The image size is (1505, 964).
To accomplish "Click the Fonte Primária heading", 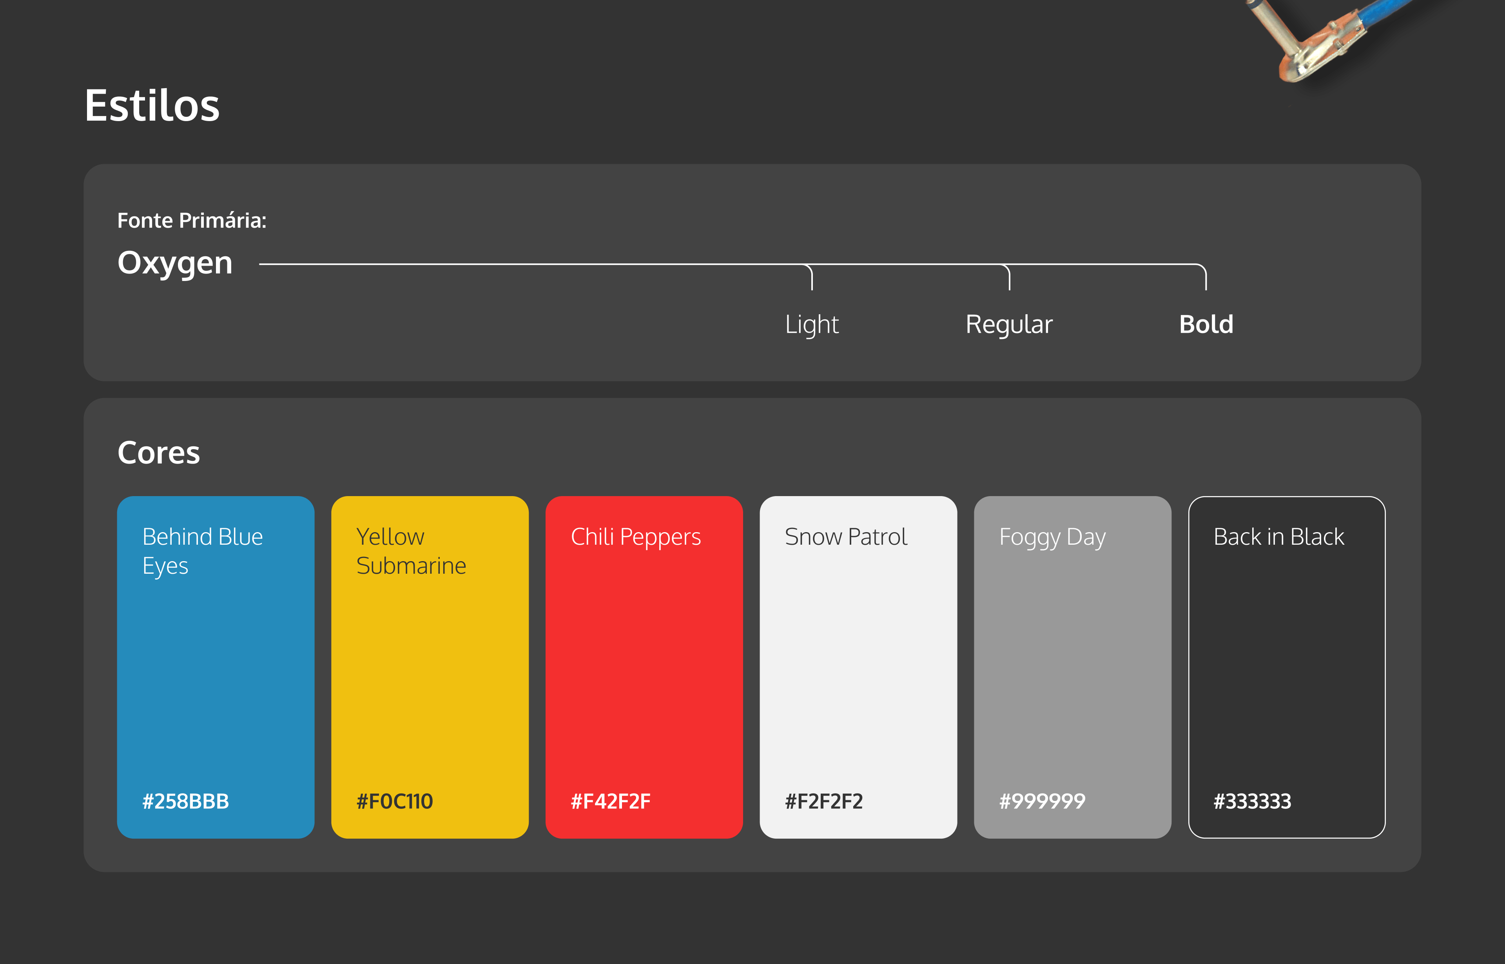I will point(192,220).
